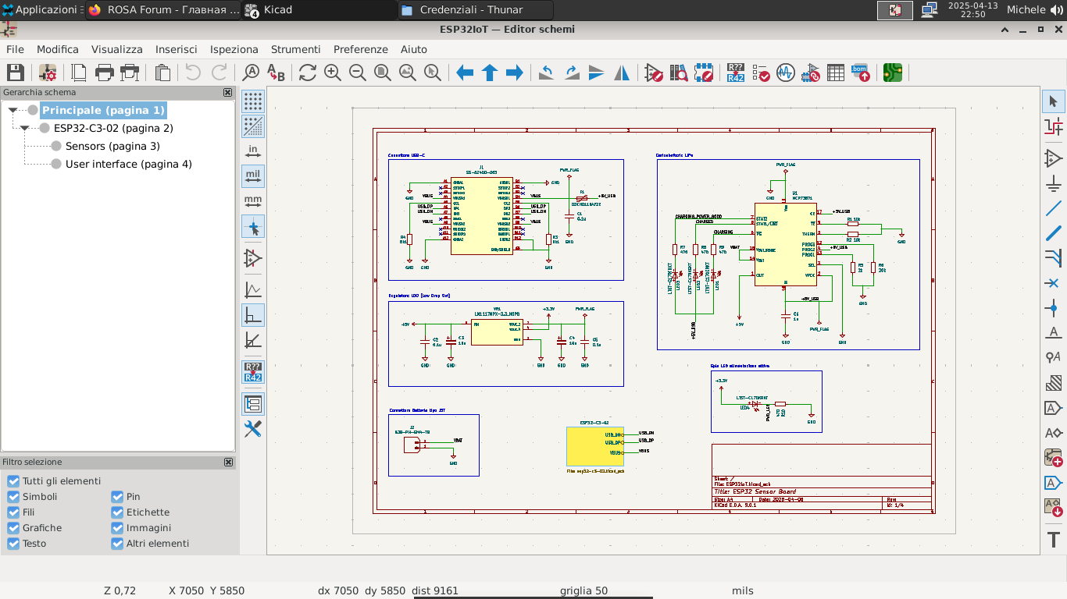Select the Add wire tool
This screenshot has width=1067, height=599.
click(x=1053, y=209)
